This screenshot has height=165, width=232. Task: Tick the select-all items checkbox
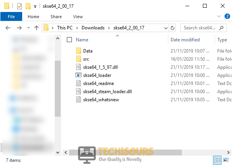click(x=69, y=40)
